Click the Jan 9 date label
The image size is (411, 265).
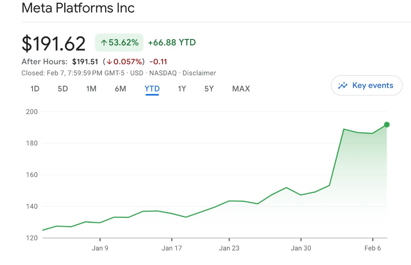(100, 248)
